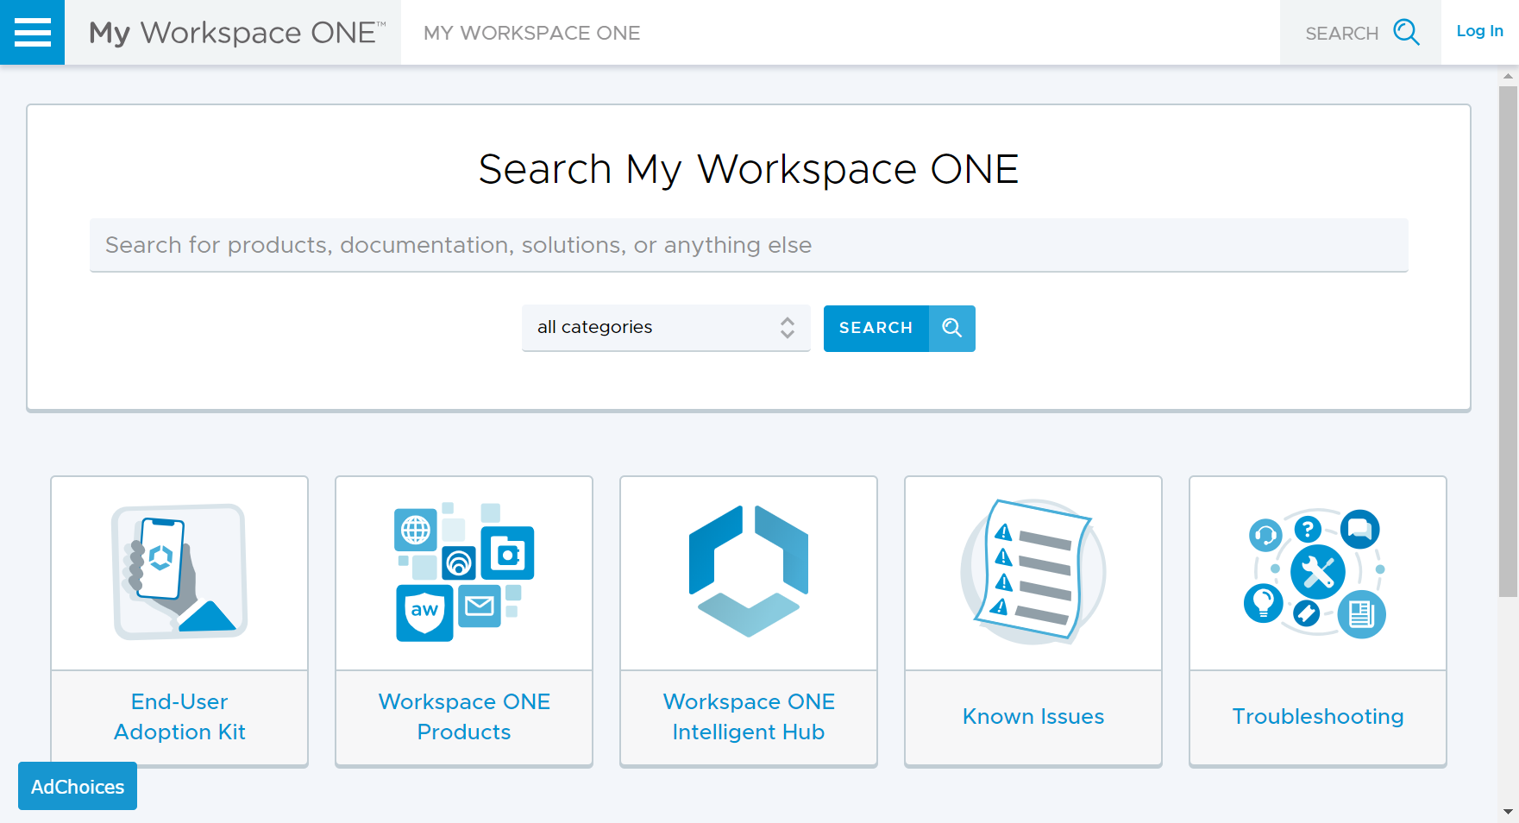Screen dimensions: 1519x823
Task: Open the hamburger navigation menu
Action: pyautogui.click(x=32, y=32)
